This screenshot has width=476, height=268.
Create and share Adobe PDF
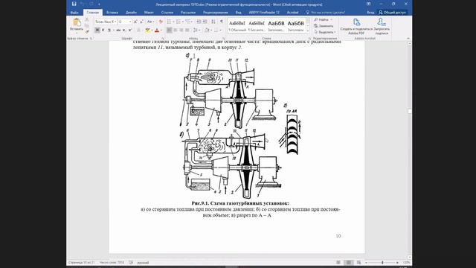356,26
